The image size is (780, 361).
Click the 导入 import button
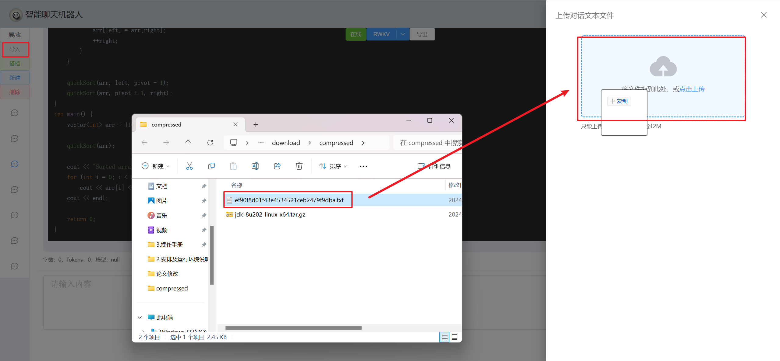(15, 49)
